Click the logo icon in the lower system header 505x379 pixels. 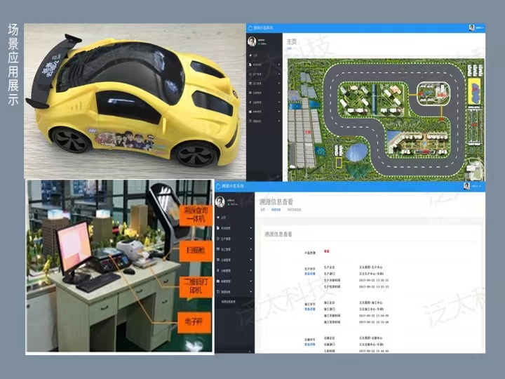pos(217,187)
